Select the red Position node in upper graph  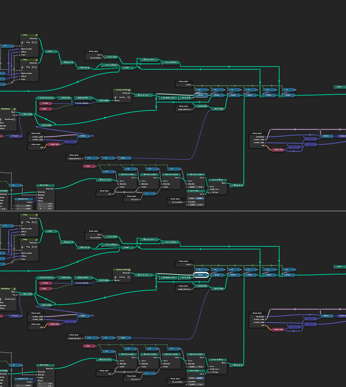(x=46, y=103)
